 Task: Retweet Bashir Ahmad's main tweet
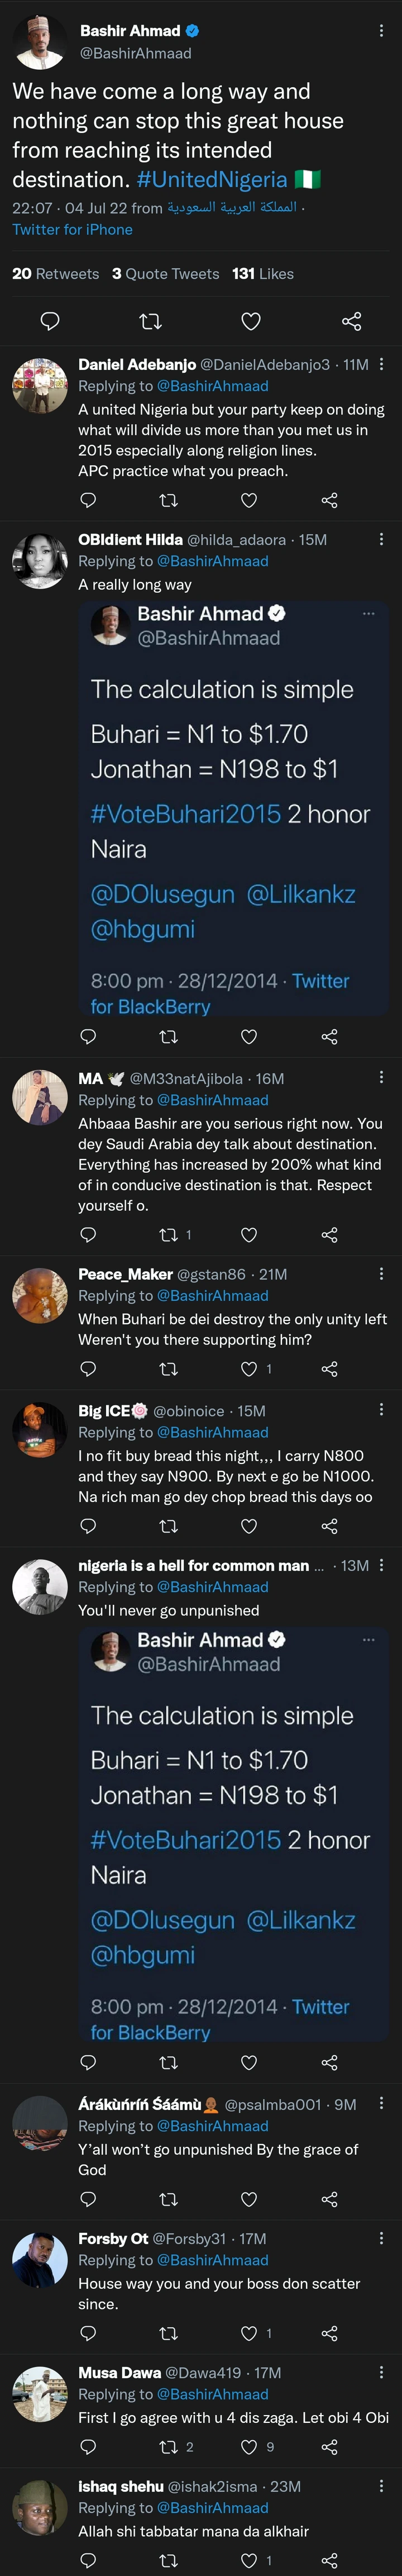tap(150, 321)
